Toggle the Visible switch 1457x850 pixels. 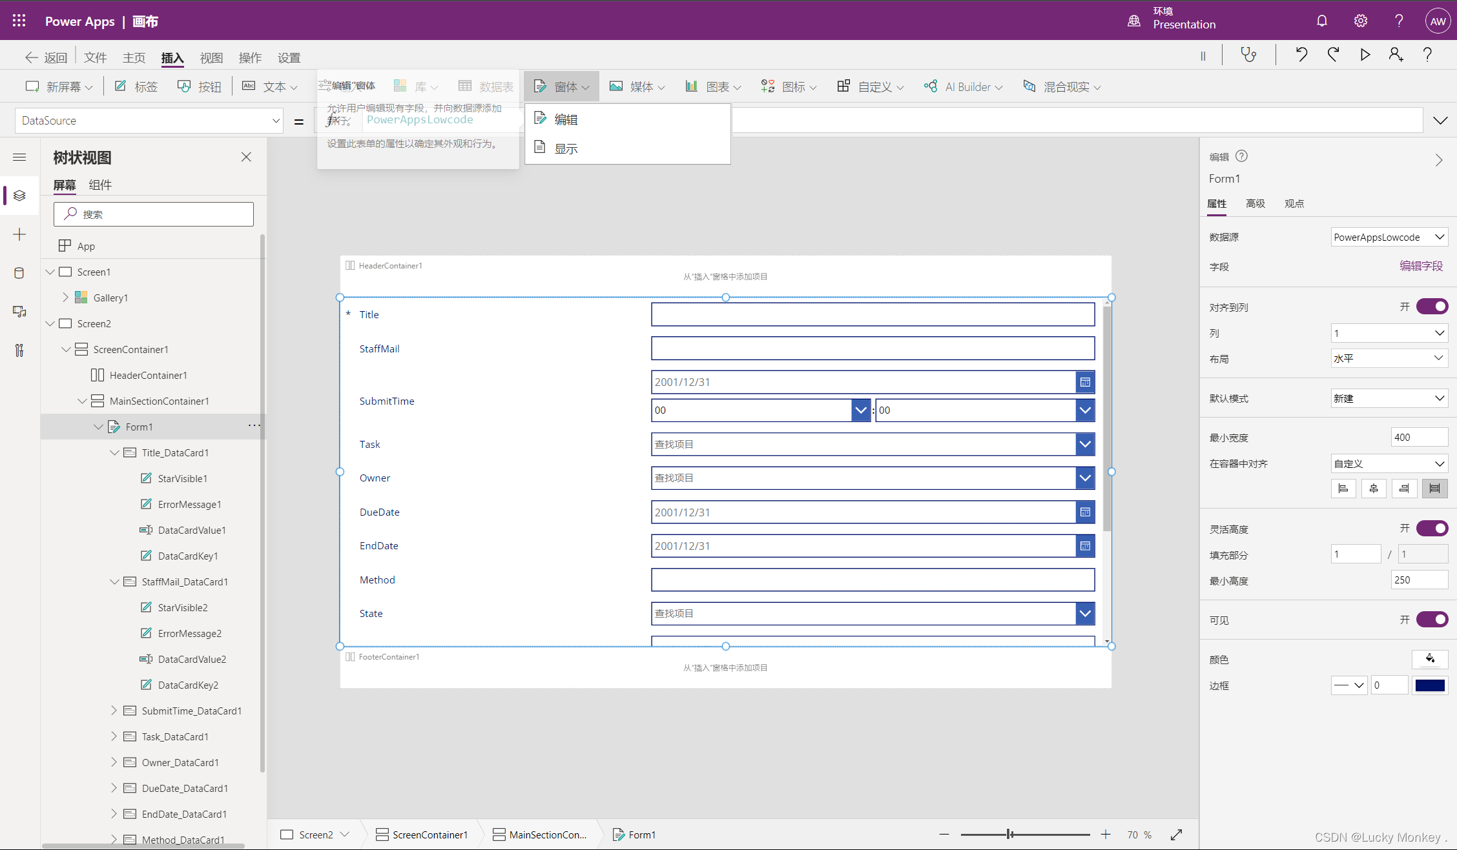coord(1432,620)
